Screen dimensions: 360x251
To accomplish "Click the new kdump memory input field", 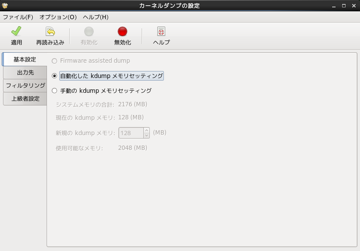I will click(131, 133).
